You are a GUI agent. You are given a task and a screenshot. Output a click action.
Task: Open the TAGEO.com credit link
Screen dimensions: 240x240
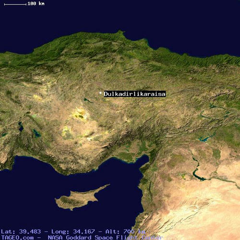(x=17, y=237)
